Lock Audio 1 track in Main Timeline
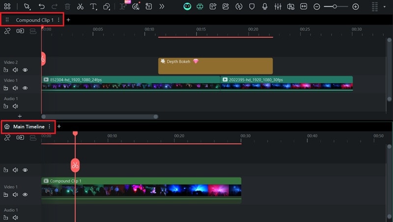 click(x=6, y=218)
